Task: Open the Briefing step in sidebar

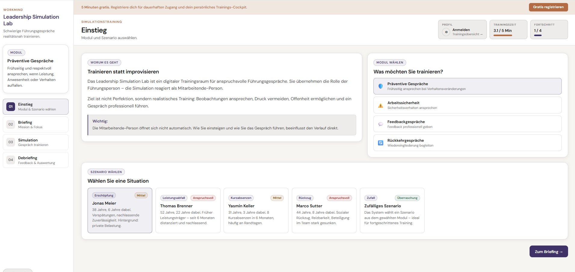Action: (36, 124)
